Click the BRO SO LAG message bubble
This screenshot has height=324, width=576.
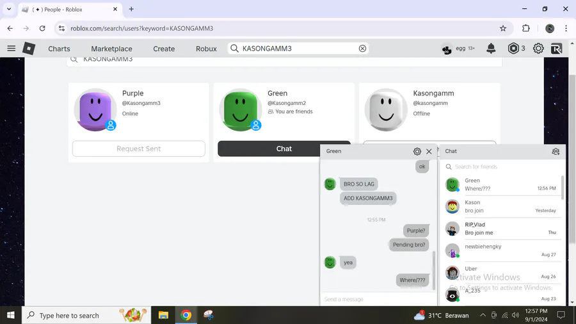tap(358, 184)
